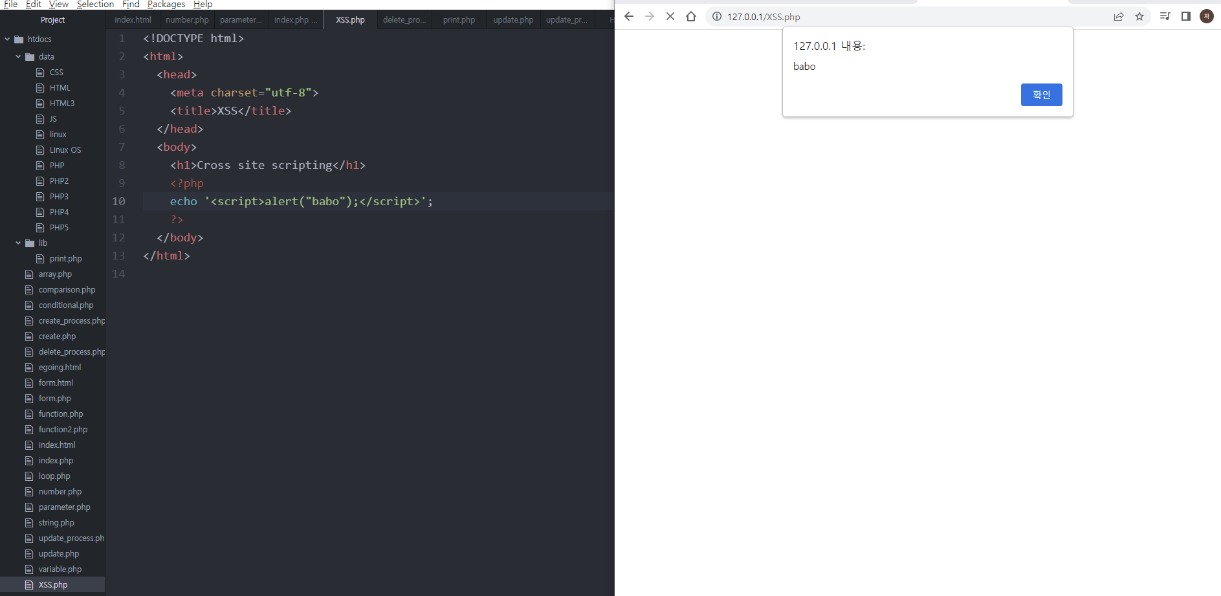Open the browser profile avatar
The width and height of the screenshot is (1221, 596).
[x=1207, y=17]
